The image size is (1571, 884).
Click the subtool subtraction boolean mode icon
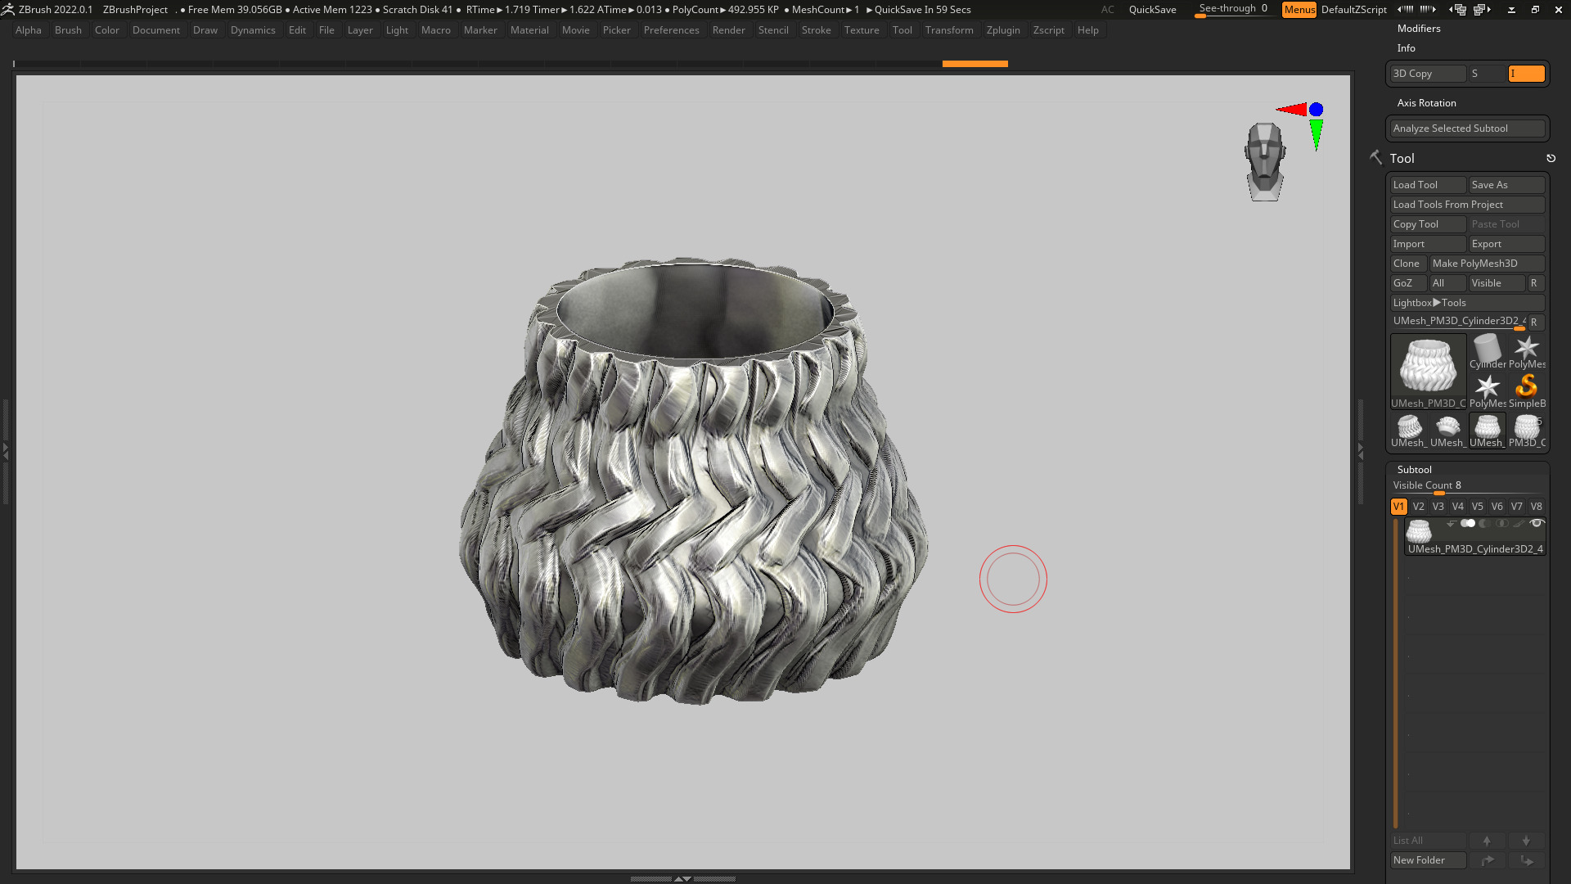pos(1484,523)
